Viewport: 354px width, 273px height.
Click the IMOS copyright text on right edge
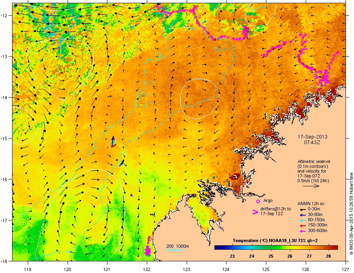pyautogui.click(x=351, y=214)
